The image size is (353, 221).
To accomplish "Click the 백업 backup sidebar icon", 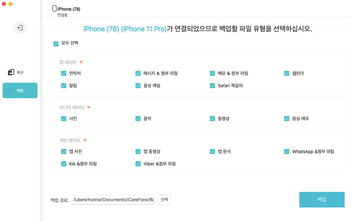I will click(x=11, y=90).
